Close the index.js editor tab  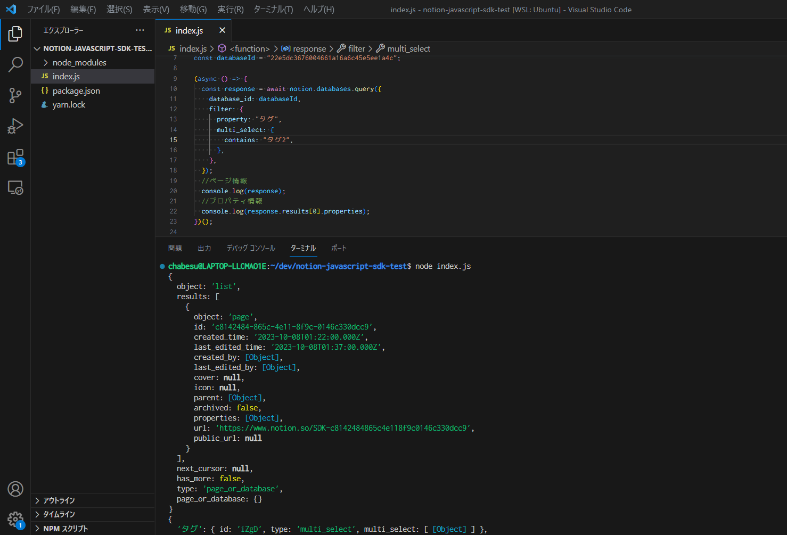point(222,30)
